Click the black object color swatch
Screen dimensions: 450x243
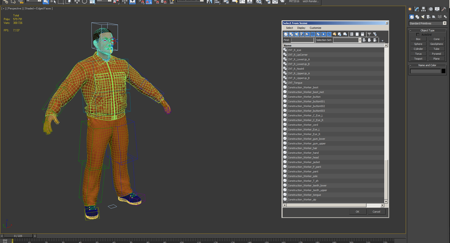coord(443,71)
